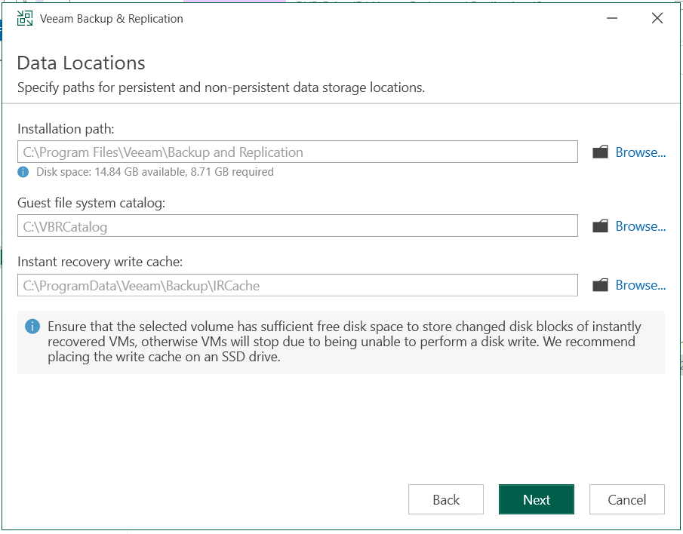Click into the IRCache path field
683x534 pixels.
click(297, 285)
